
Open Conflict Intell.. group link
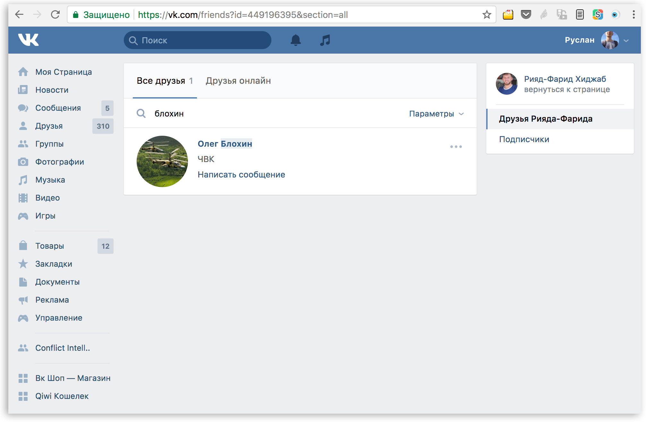click(x=63, y=348)
